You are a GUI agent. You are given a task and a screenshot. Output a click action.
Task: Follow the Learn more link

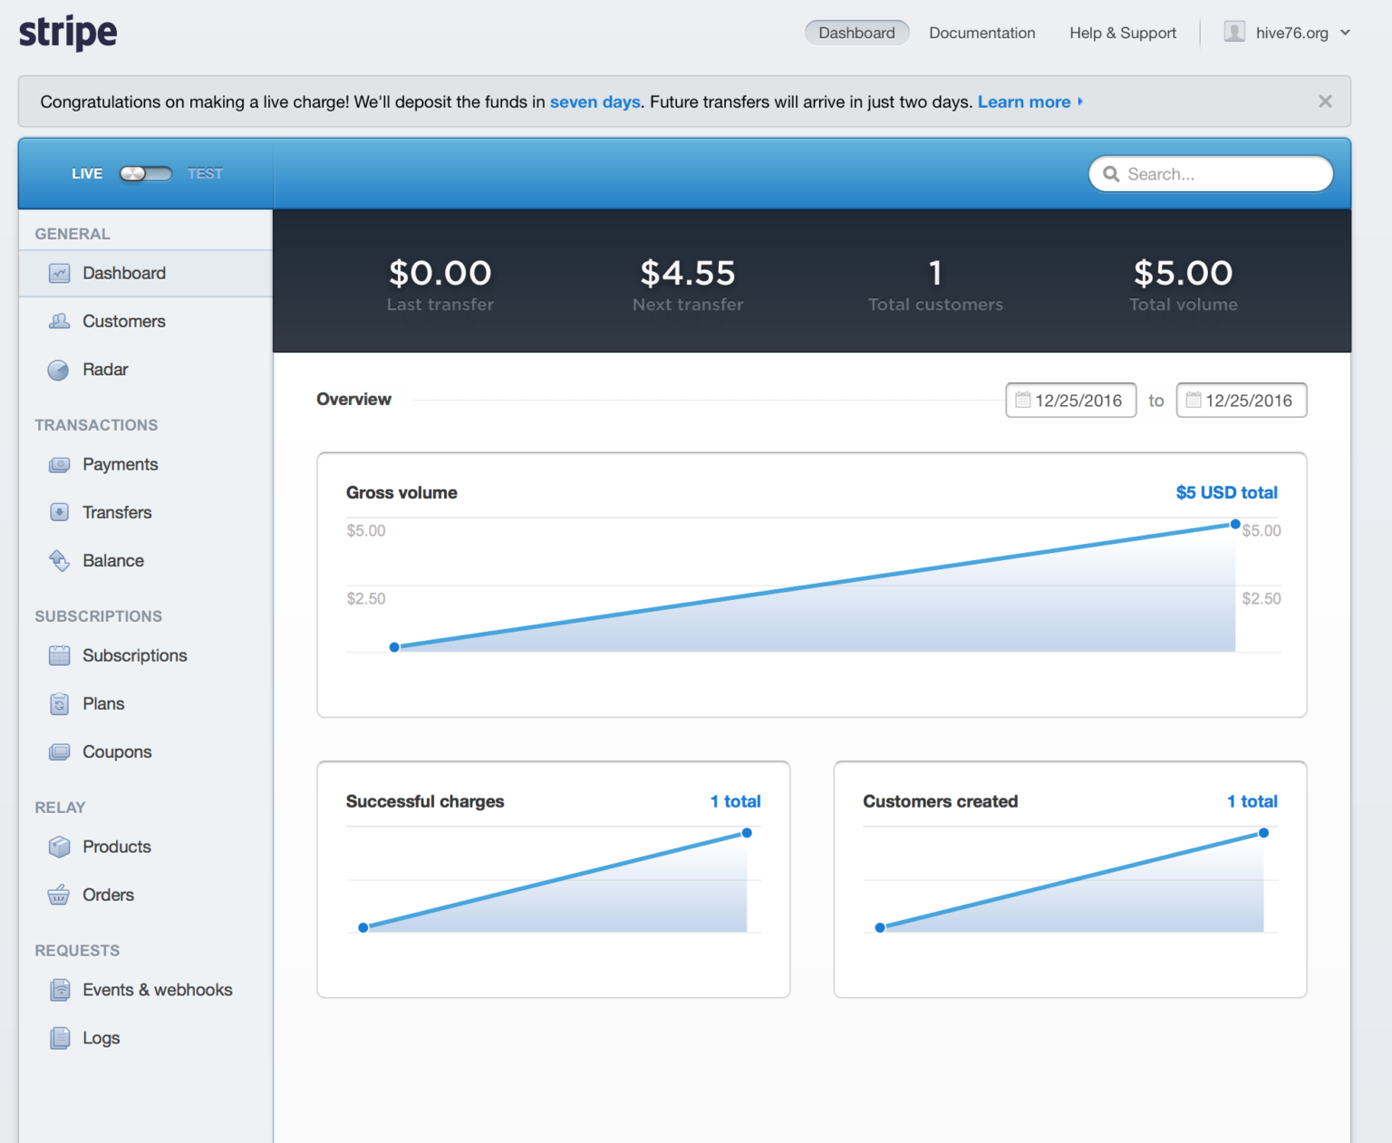[1024, 102]
